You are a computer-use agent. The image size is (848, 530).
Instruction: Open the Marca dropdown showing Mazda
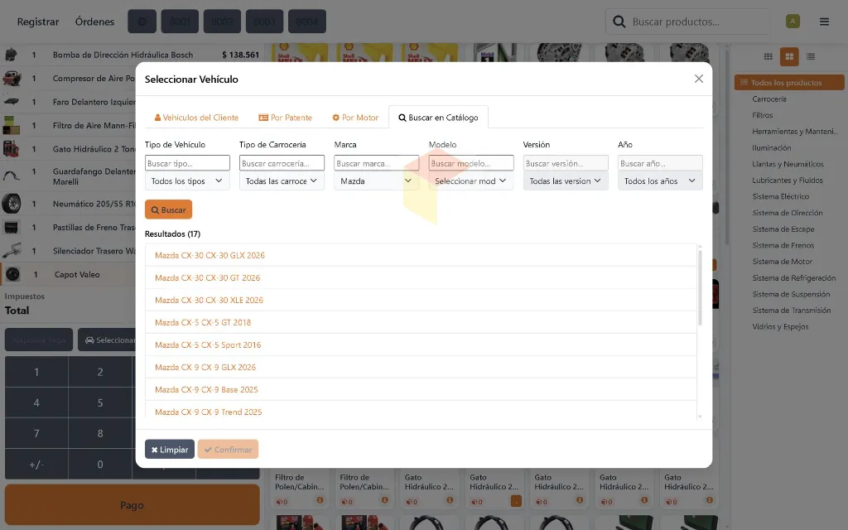click(x=377, y=181)
